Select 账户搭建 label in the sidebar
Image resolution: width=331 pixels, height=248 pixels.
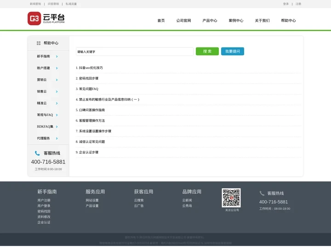click(x=44, y=68)
